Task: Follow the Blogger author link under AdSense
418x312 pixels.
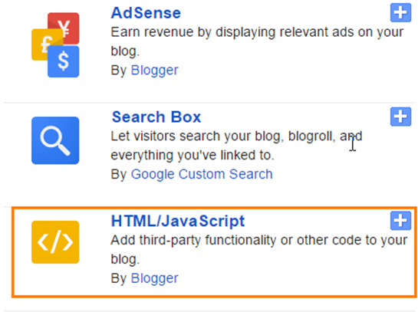Action: click(x=154, y=71)
